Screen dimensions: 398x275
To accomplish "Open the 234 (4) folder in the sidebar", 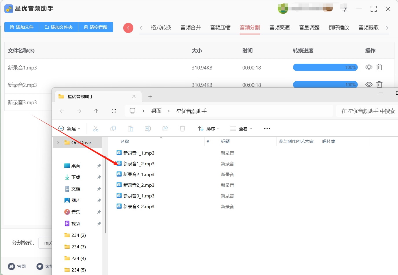I will tap(75, 258).
